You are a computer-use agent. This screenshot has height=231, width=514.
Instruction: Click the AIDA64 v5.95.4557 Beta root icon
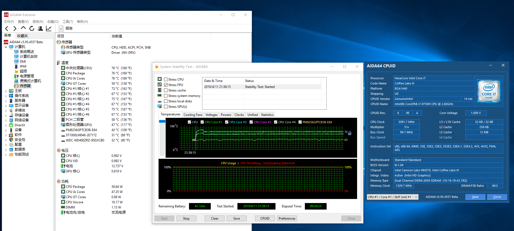(x=6, y=42)
